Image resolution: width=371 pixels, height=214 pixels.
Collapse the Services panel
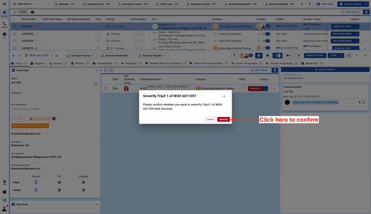pyautogui.click(x=97, y=205)
